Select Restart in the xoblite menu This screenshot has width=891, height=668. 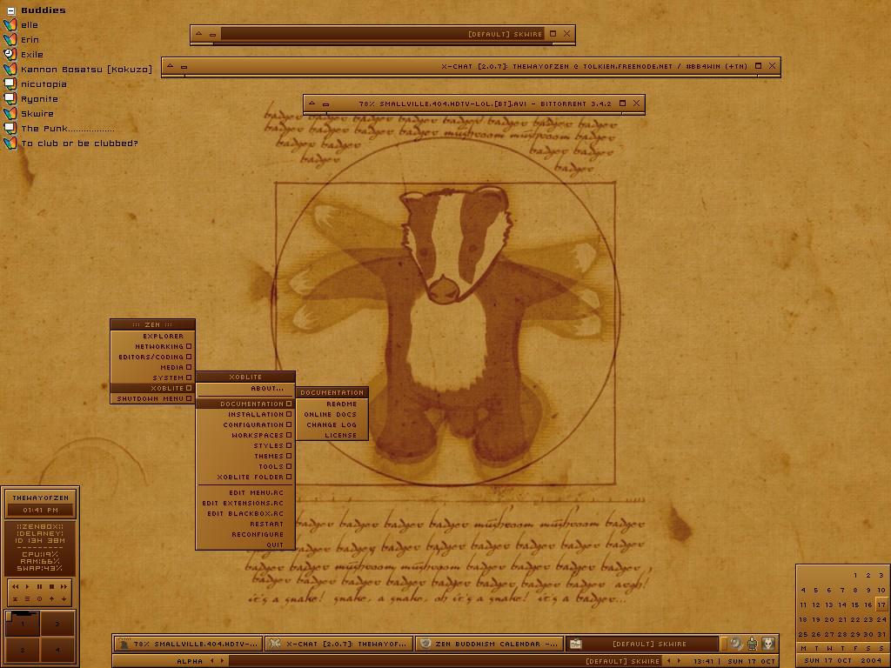pos(245,524)
